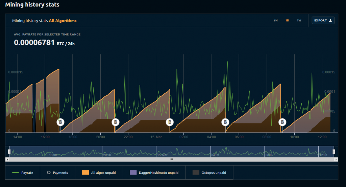Click the Bitcoin payment marker near 17:00

pos(60,122)
